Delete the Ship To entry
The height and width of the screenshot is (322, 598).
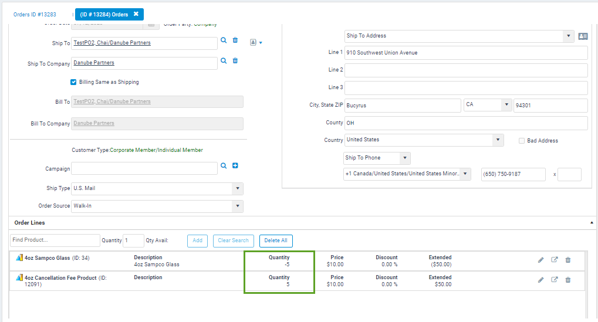pyautogui.click(x=235, y=40)
